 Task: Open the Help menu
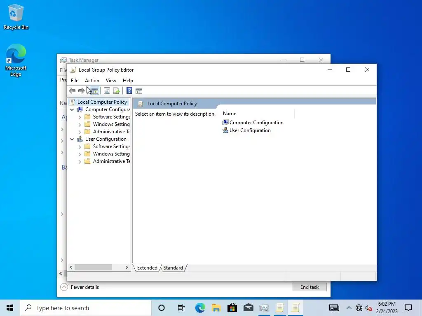point(128,81)
